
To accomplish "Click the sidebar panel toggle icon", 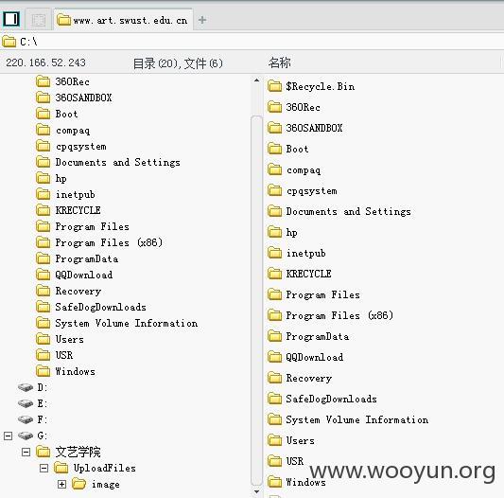I will [x=11, y=19].
